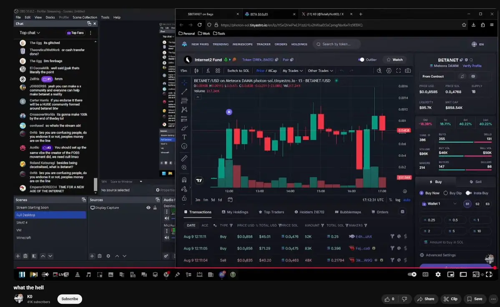Toggle the Insta Buy switch
The image size is (500, 307).
point(468,193)
